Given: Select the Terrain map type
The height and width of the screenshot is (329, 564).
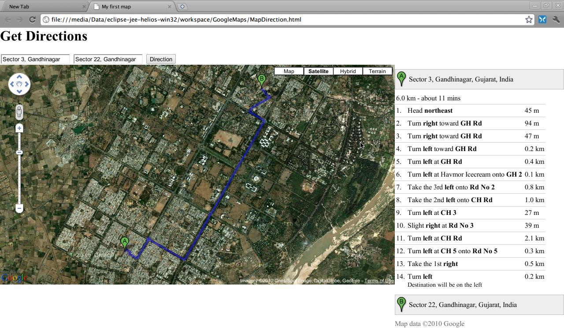Looking at the screenshot, I should click(x=377, y=71).
